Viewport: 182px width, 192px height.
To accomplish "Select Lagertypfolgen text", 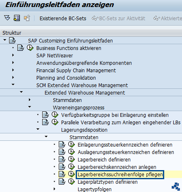I will pyautogui.click(x=95, y=190).
